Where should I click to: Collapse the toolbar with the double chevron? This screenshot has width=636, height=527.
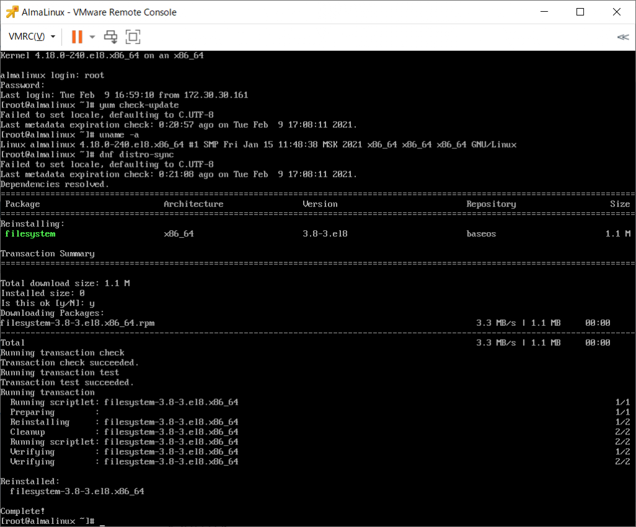623,37
